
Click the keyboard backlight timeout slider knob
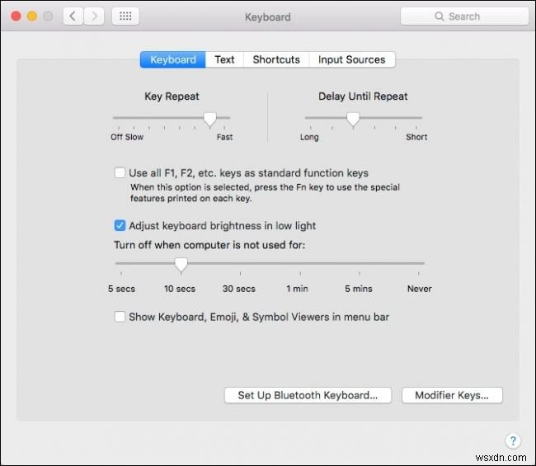coord(181,266)
